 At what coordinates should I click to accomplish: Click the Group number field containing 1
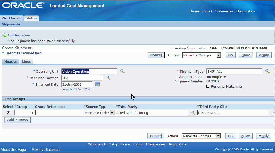(24, 113)
